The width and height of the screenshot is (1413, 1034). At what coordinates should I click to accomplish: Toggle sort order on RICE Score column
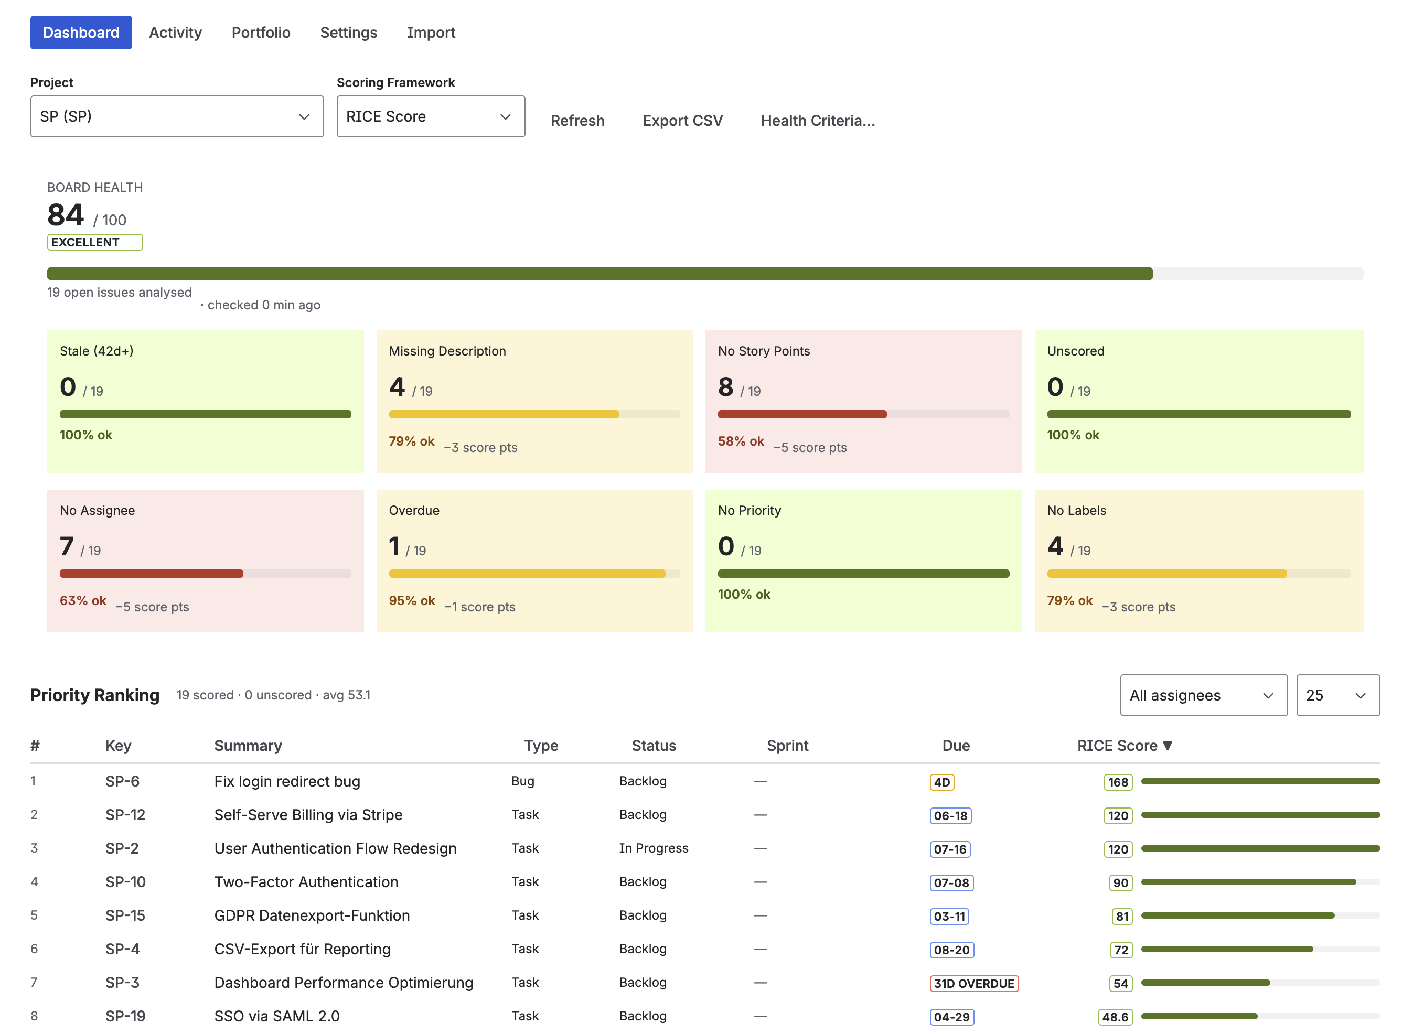(x=1124, y=746)
